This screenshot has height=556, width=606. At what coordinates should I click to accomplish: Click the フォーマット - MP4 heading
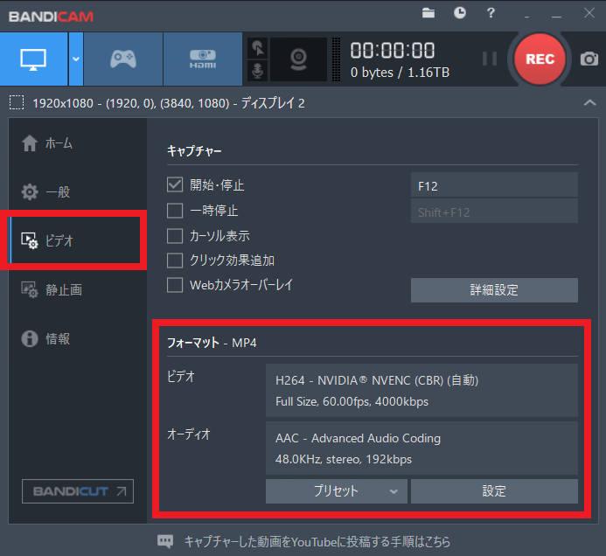pyautogui.click(x=212, y=343)
